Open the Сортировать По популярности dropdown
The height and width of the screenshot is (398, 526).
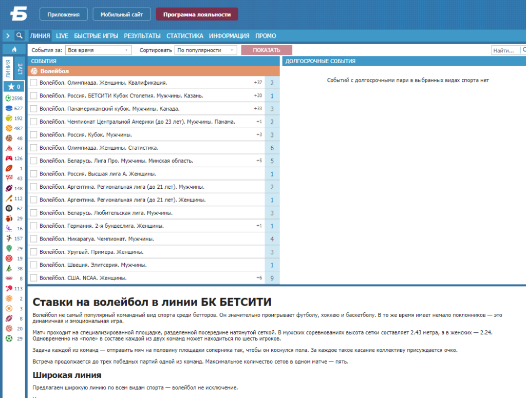coord(205,50)
